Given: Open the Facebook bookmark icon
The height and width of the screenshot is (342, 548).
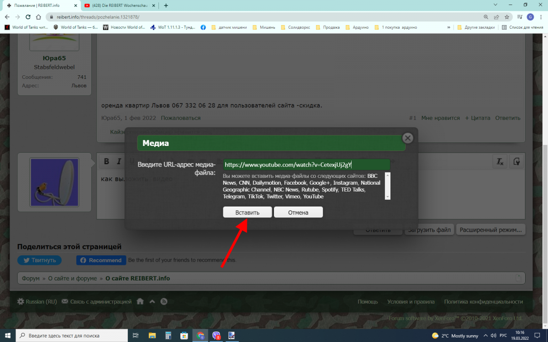Looking at the screenshot, I should pyautogui.click(x=203, y=27).
